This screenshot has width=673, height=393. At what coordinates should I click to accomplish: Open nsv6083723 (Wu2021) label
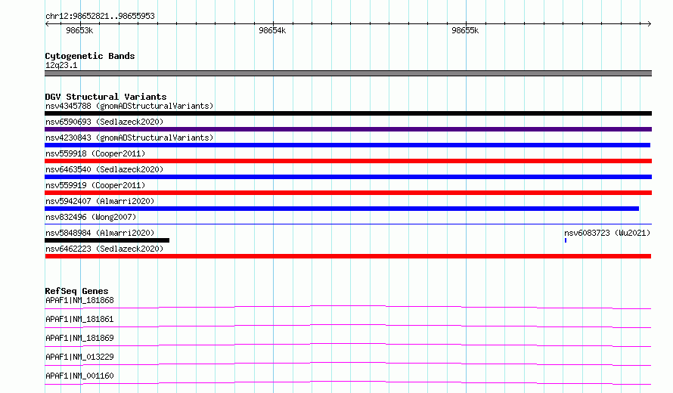pos(607,233)
